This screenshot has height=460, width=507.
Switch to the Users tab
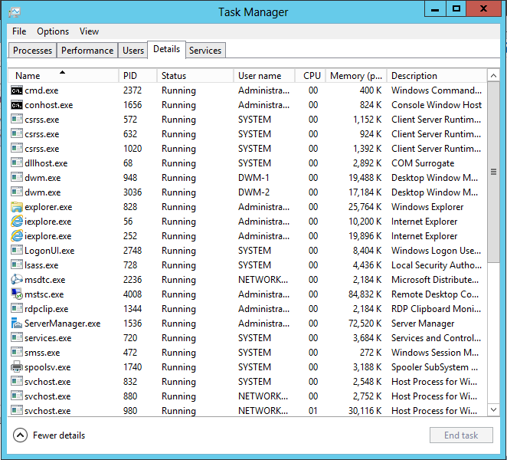[133, 51]
